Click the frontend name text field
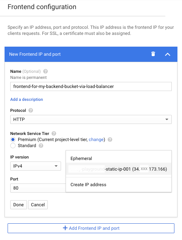This screenshot has width=182, height=240. pyautogui.click(x=91, y=86)
